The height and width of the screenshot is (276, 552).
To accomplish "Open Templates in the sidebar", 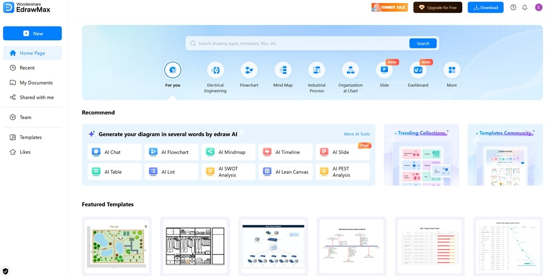I will pyautogui.click(x=32, y=137).
